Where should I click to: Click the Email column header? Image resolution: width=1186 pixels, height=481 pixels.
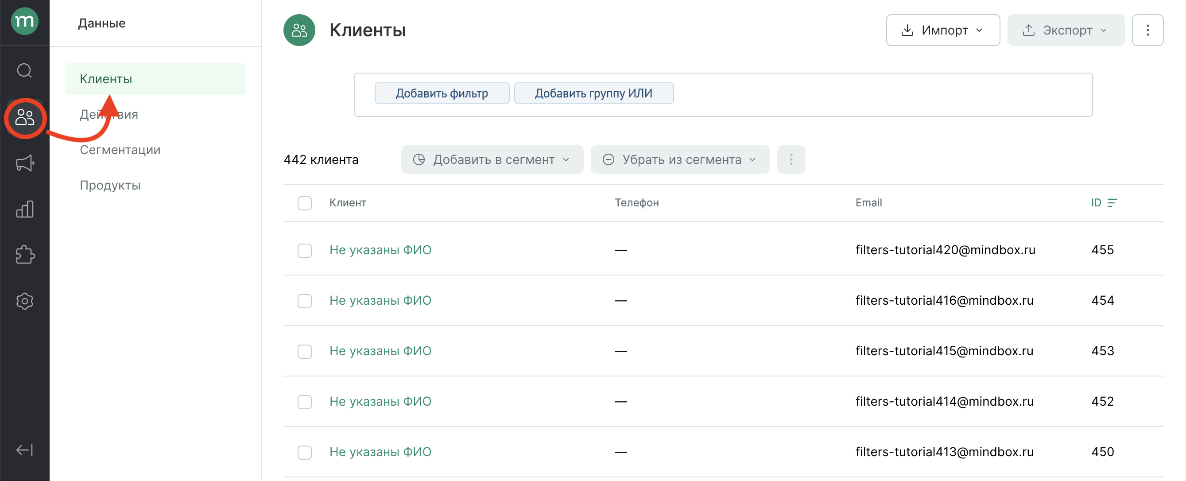[868, 203]
